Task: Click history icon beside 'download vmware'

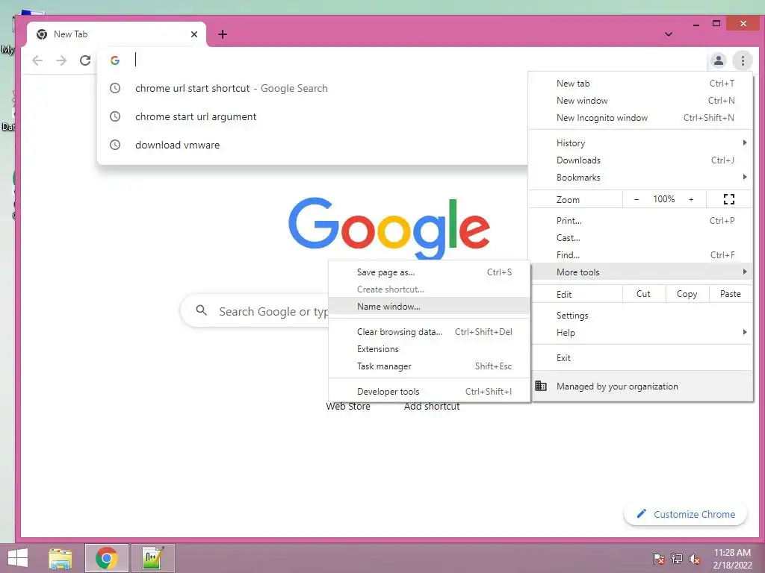Action: coord(114,145)
